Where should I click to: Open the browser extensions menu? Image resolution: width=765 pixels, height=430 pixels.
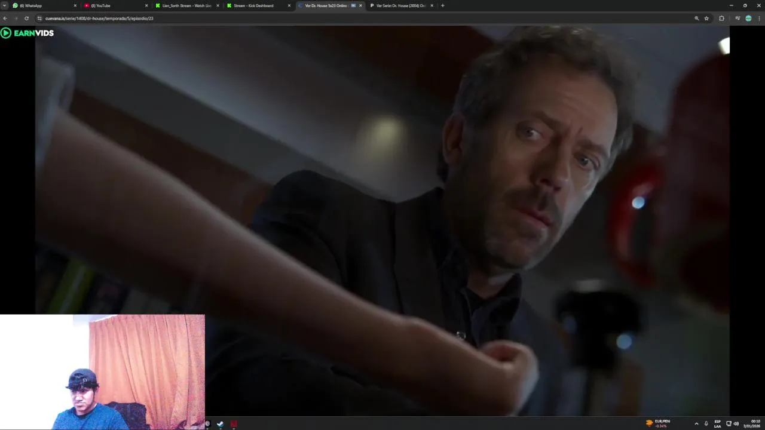pos(721,19)
